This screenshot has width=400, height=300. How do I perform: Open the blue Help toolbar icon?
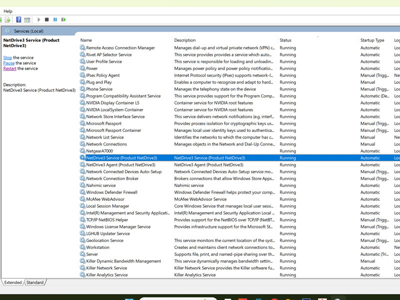[18, 19]
